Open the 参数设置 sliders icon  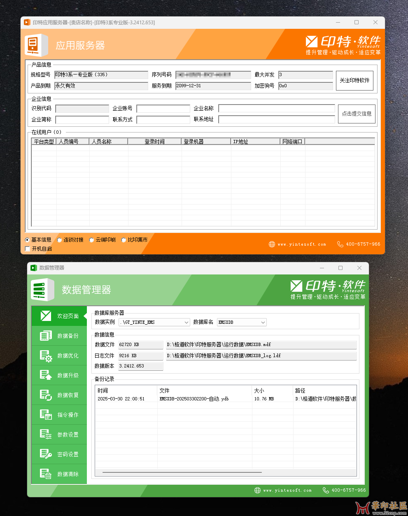[46, 435]
